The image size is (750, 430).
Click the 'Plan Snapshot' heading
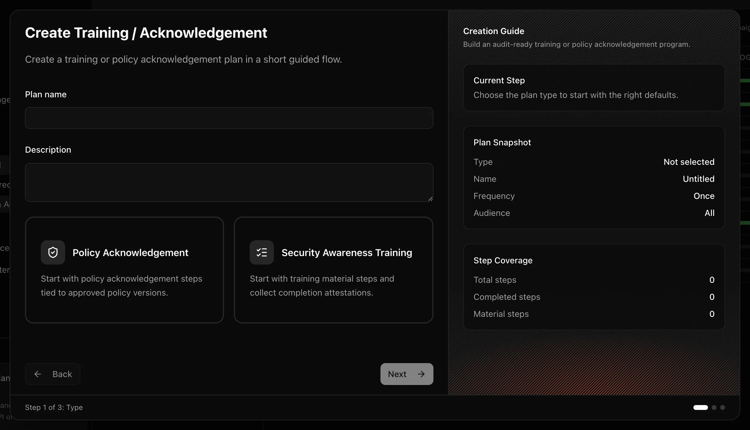point(502,142)
